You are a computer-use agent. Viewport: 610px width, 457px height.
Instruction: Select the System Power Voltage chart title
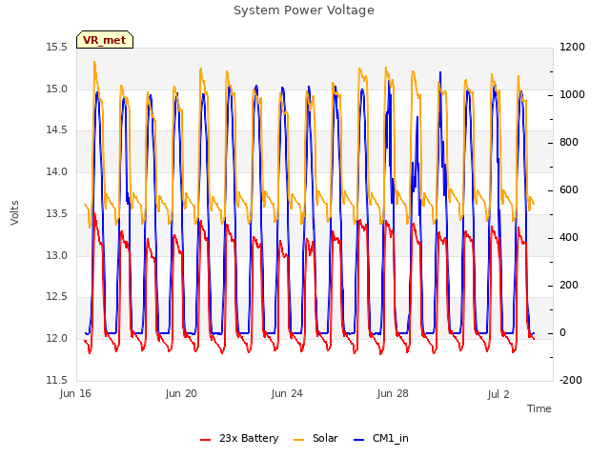[304, 10]
